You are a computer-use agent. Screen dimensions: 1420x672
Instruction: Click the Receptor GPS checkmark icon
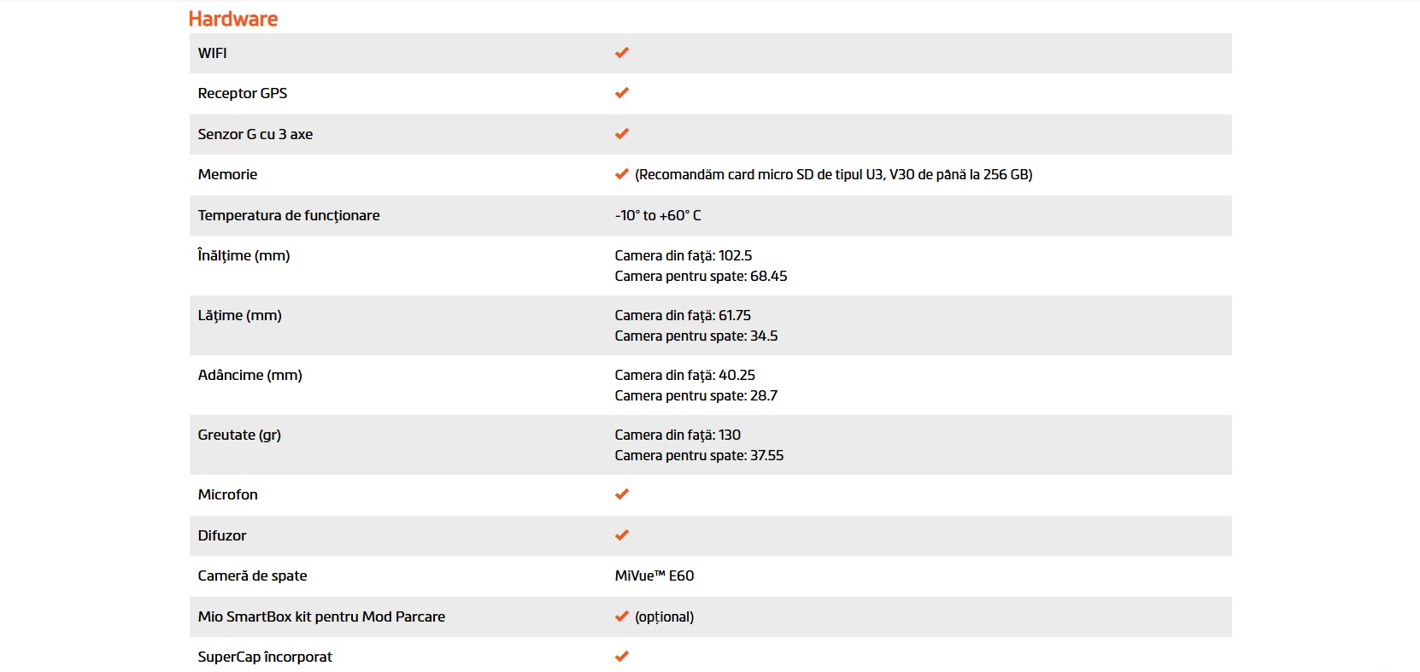click(x=622, y=93)
